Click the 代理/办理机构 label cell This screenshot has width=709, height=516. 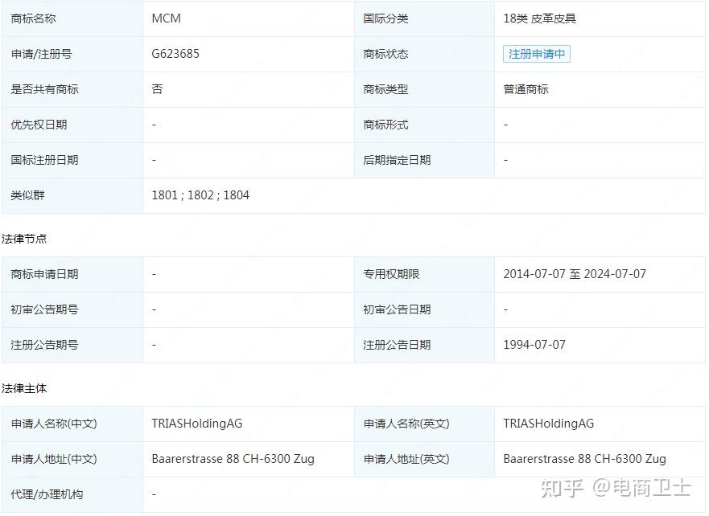point(72,494)
